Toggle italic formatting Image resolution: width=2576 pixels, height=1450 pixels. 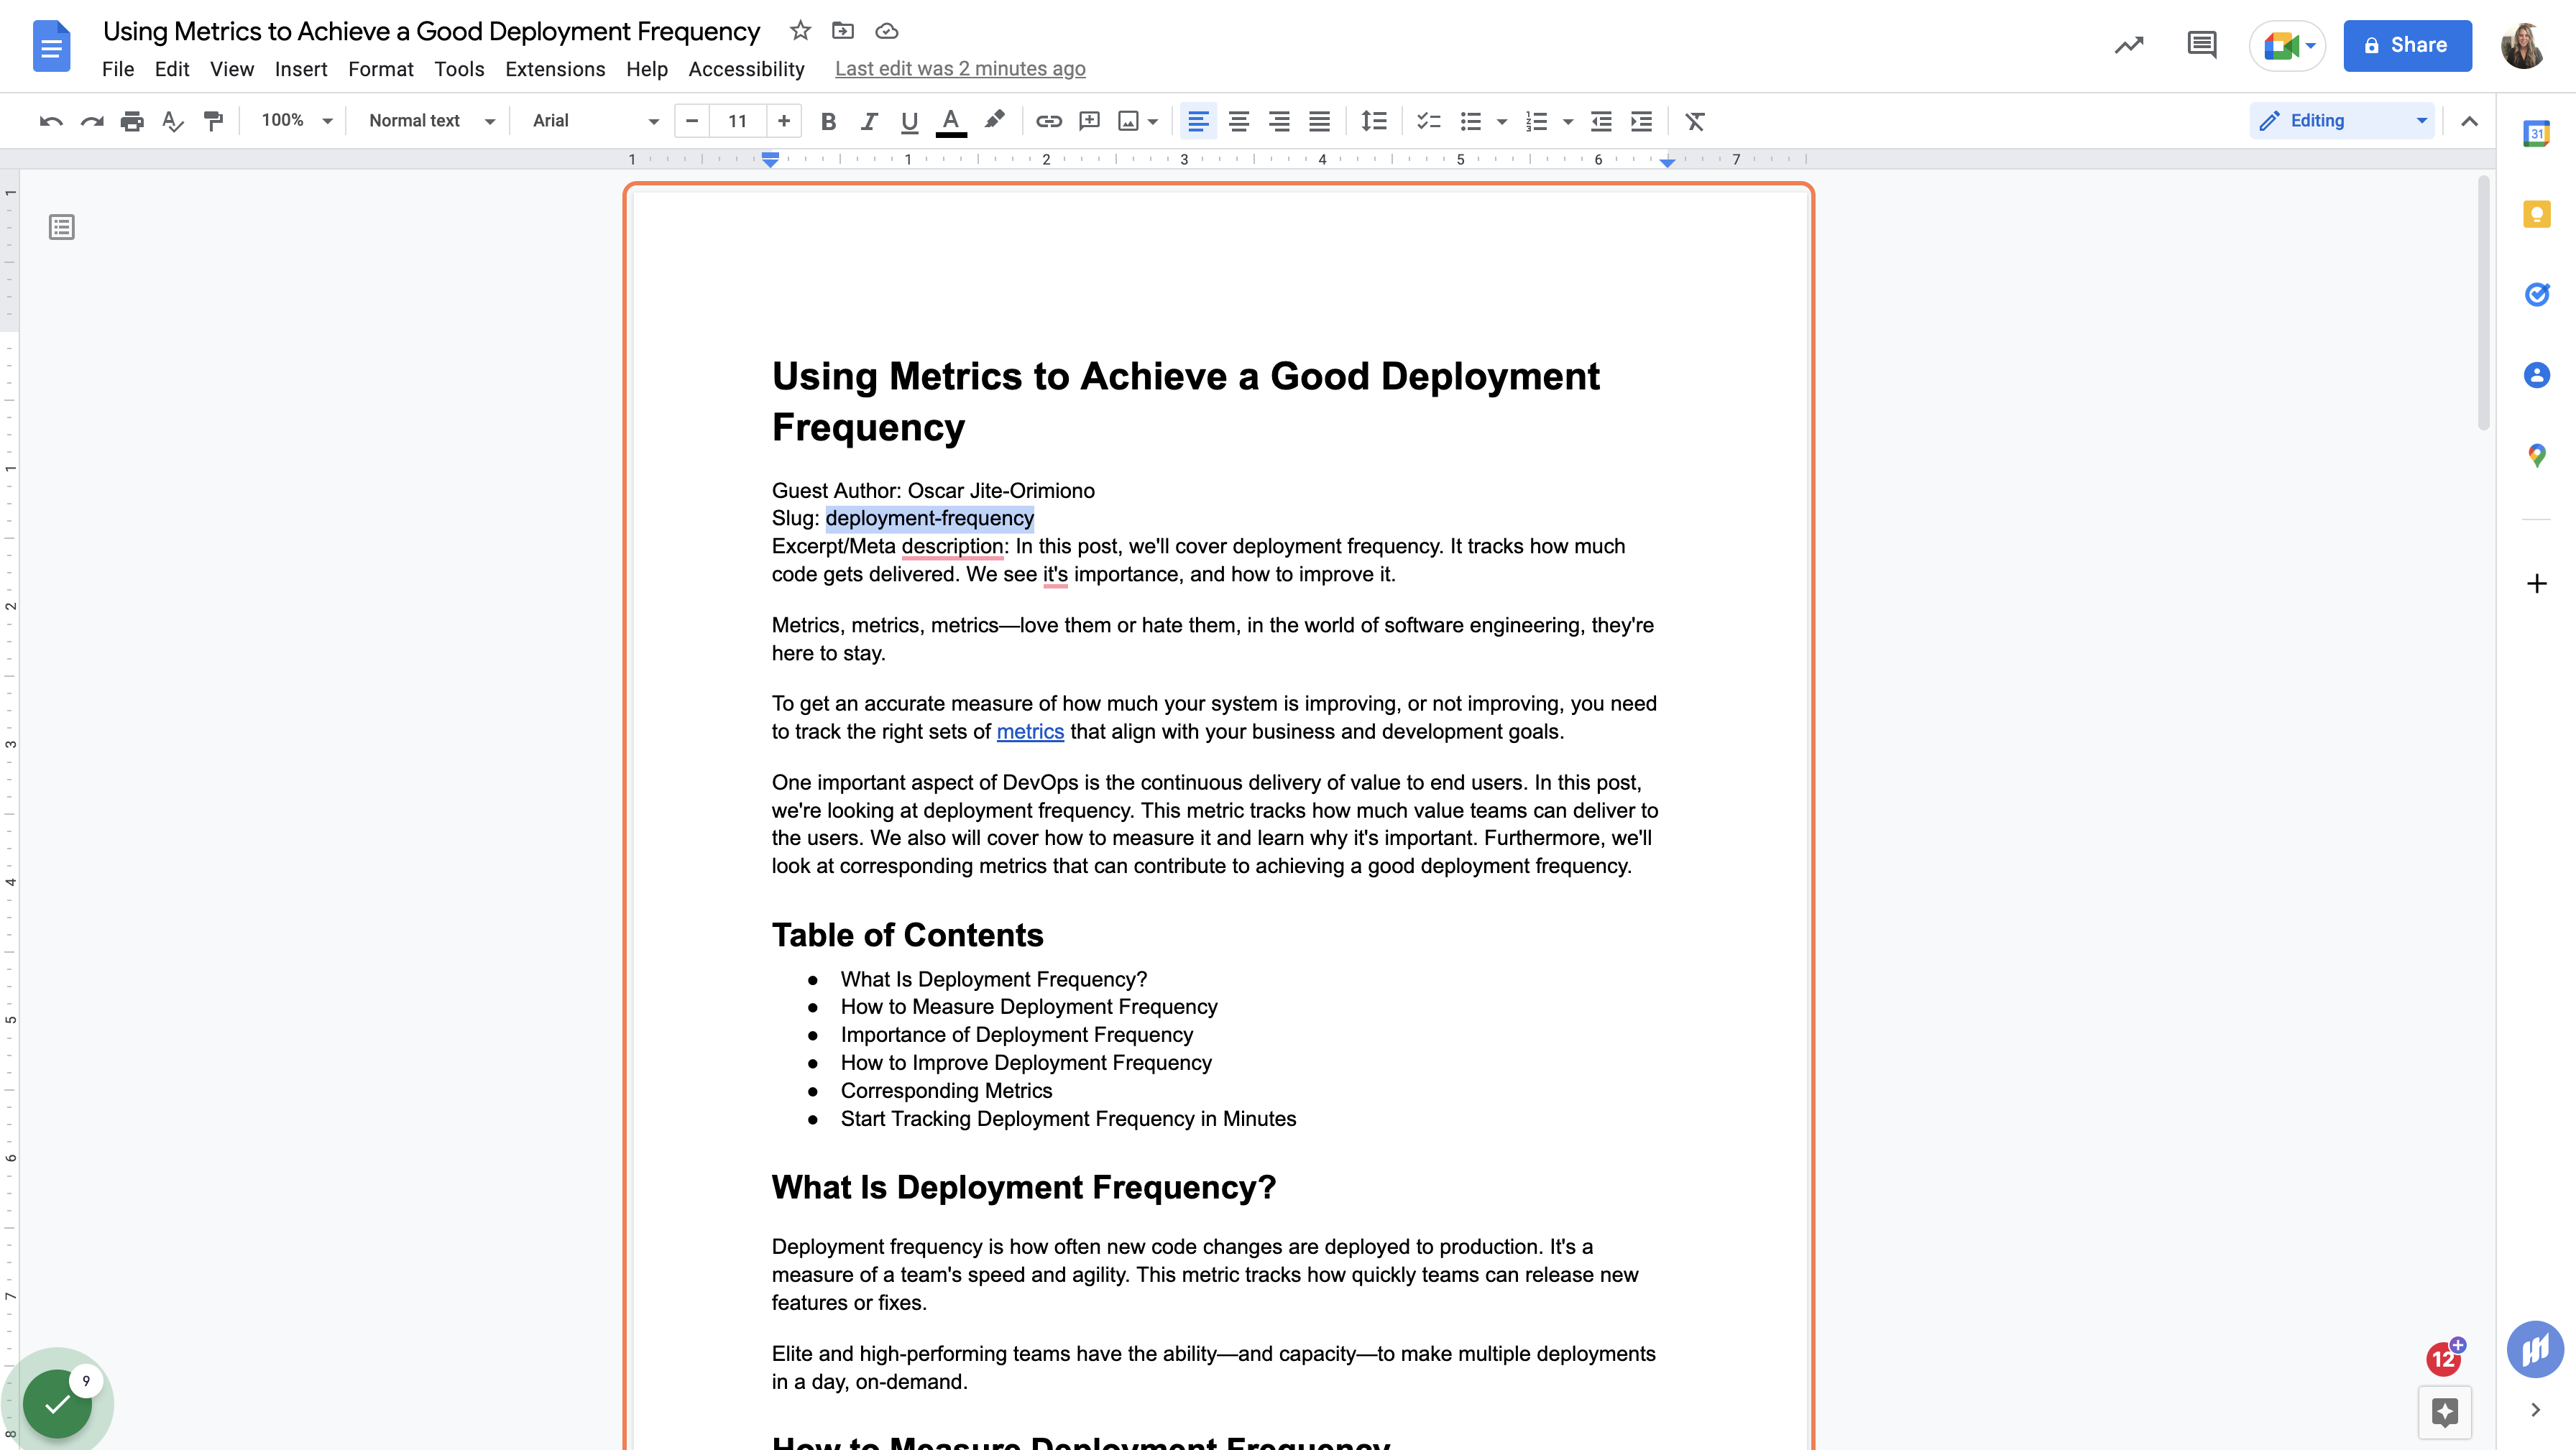868,121
